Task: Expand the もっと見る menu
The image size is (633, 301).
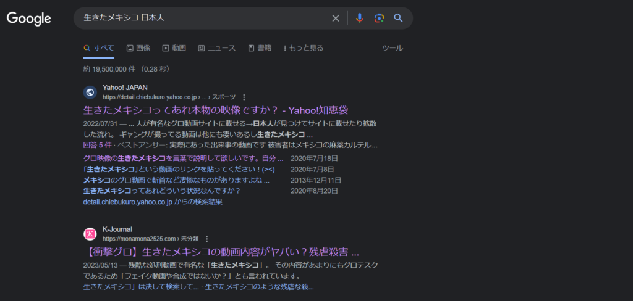Action: tap(303, 48)
